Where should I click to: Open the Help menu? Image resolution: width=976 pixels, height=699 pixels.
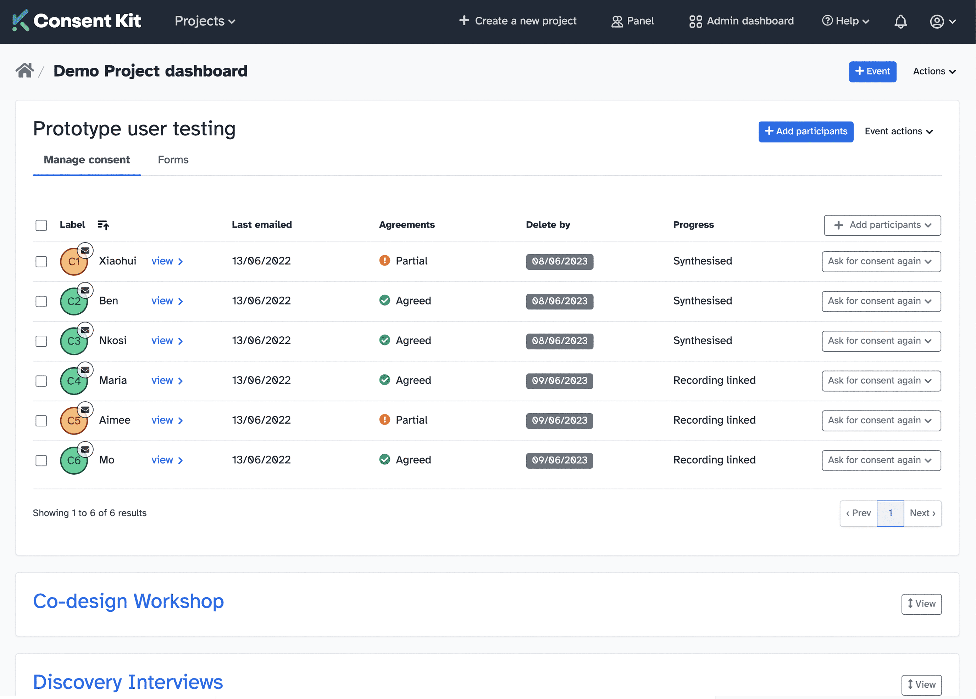(x=845, y=21)
